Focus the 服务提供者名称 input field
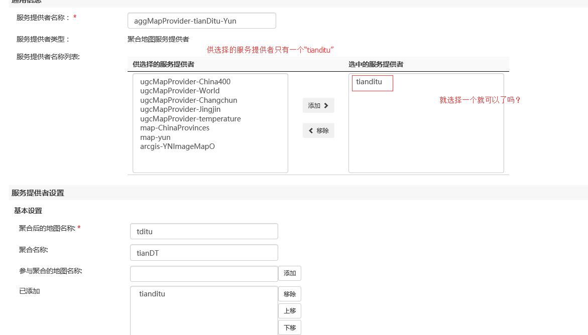Image resolution: width=588 pixels, height=335 pixels. [x=202, y=21]
